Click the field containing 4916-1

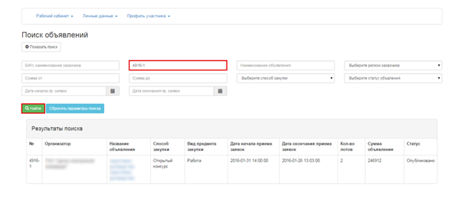point(178,66)
